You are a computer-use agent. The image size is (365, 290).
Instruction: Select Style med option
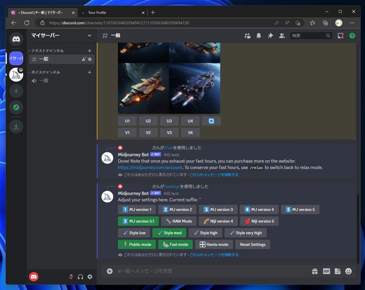[169, 233]
